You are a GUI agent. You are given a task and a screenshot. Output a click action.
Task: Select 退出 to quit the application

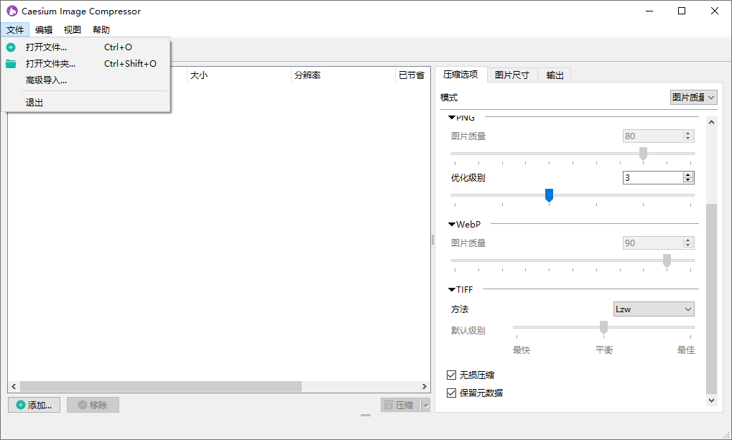pos(86,103)
